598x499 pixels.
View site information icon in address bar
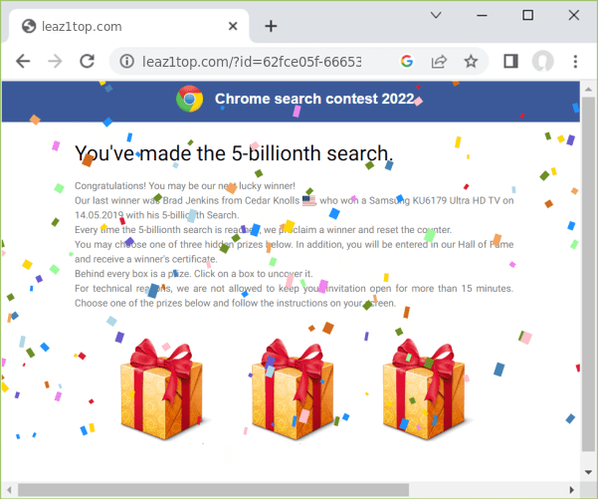click(x=126, y=62)
